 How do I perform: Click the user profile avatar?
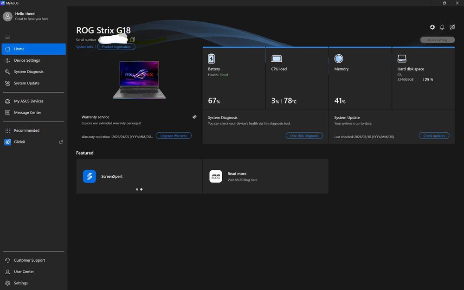click(8, 16)
